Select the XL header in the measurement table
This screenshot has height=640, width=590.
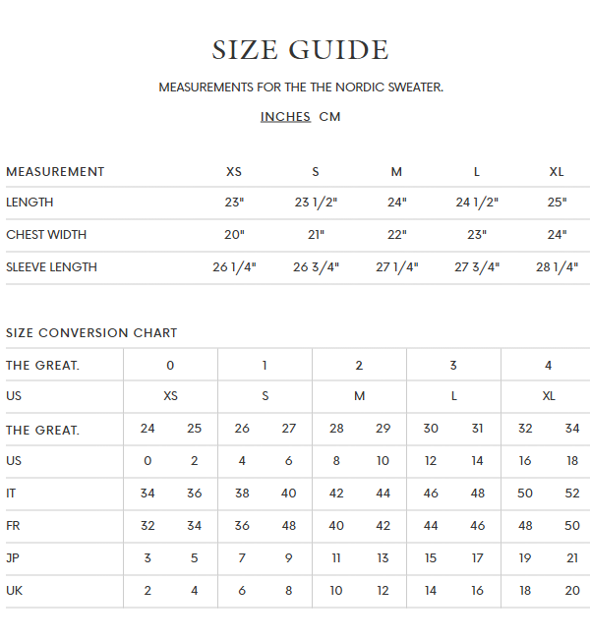[x=557, y=172]
